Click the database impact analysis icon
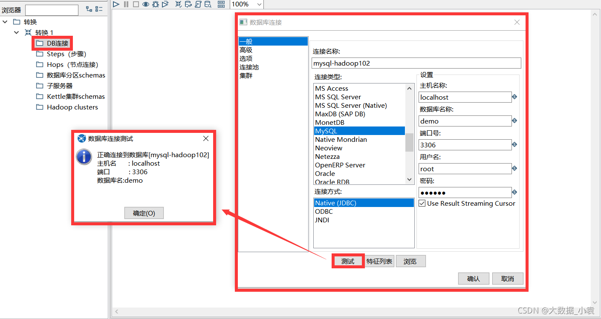Image resolution: width=601 pixels, height=319 pixels. pyautogui.click(x=188, y=4)
